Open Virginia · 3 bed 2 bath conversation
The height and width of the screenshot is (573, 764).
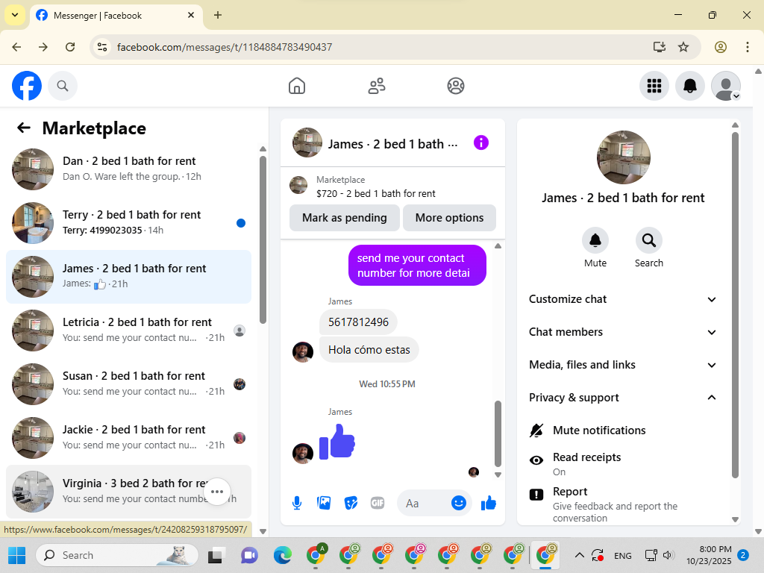[128, 491]
